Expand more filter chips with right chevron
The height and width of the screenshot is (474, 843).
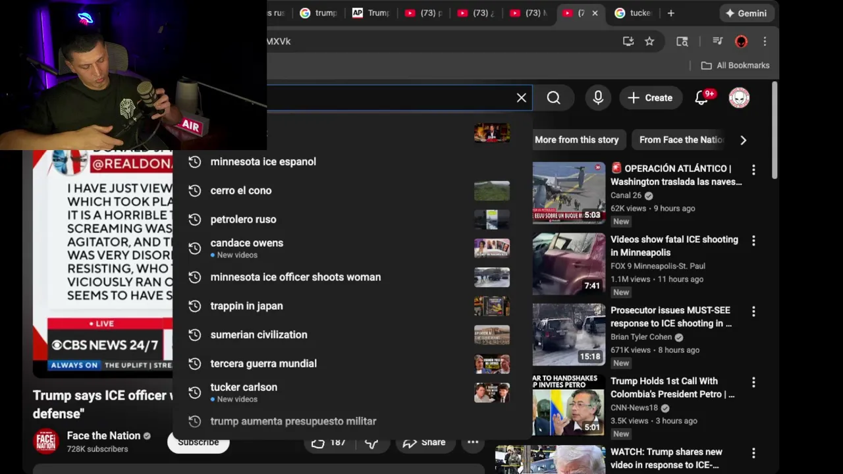coord(744,140)
